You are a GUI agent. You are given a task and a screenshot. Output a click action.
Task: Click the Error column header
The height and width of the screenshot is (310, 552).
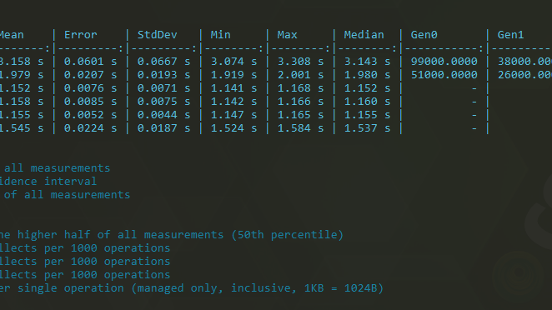(x=80, y=35)
